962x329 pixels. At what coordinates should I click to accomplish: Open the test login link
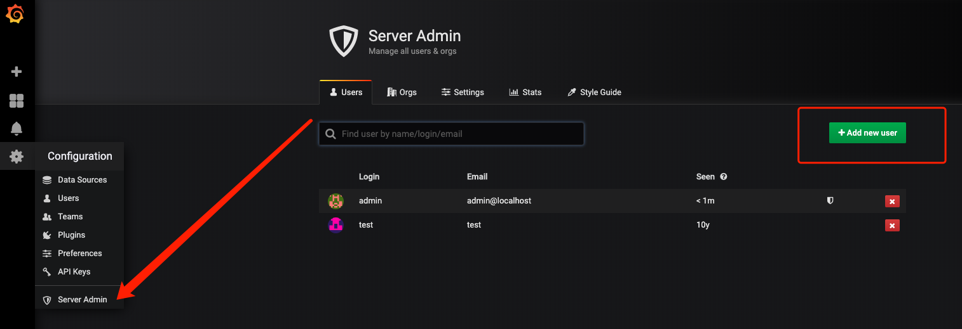click(x=366, y=225)
